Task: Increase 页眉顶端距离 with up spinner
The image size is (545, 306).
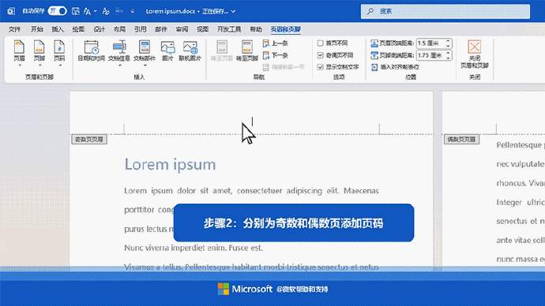Action: tap(448, 41)
